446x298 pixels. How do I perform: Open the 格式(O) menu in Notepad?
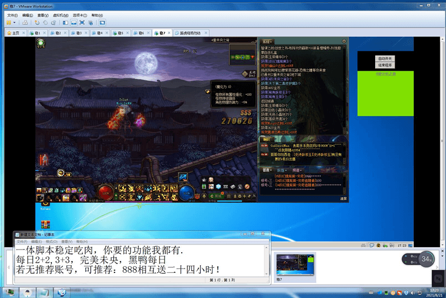pos(51,242)
